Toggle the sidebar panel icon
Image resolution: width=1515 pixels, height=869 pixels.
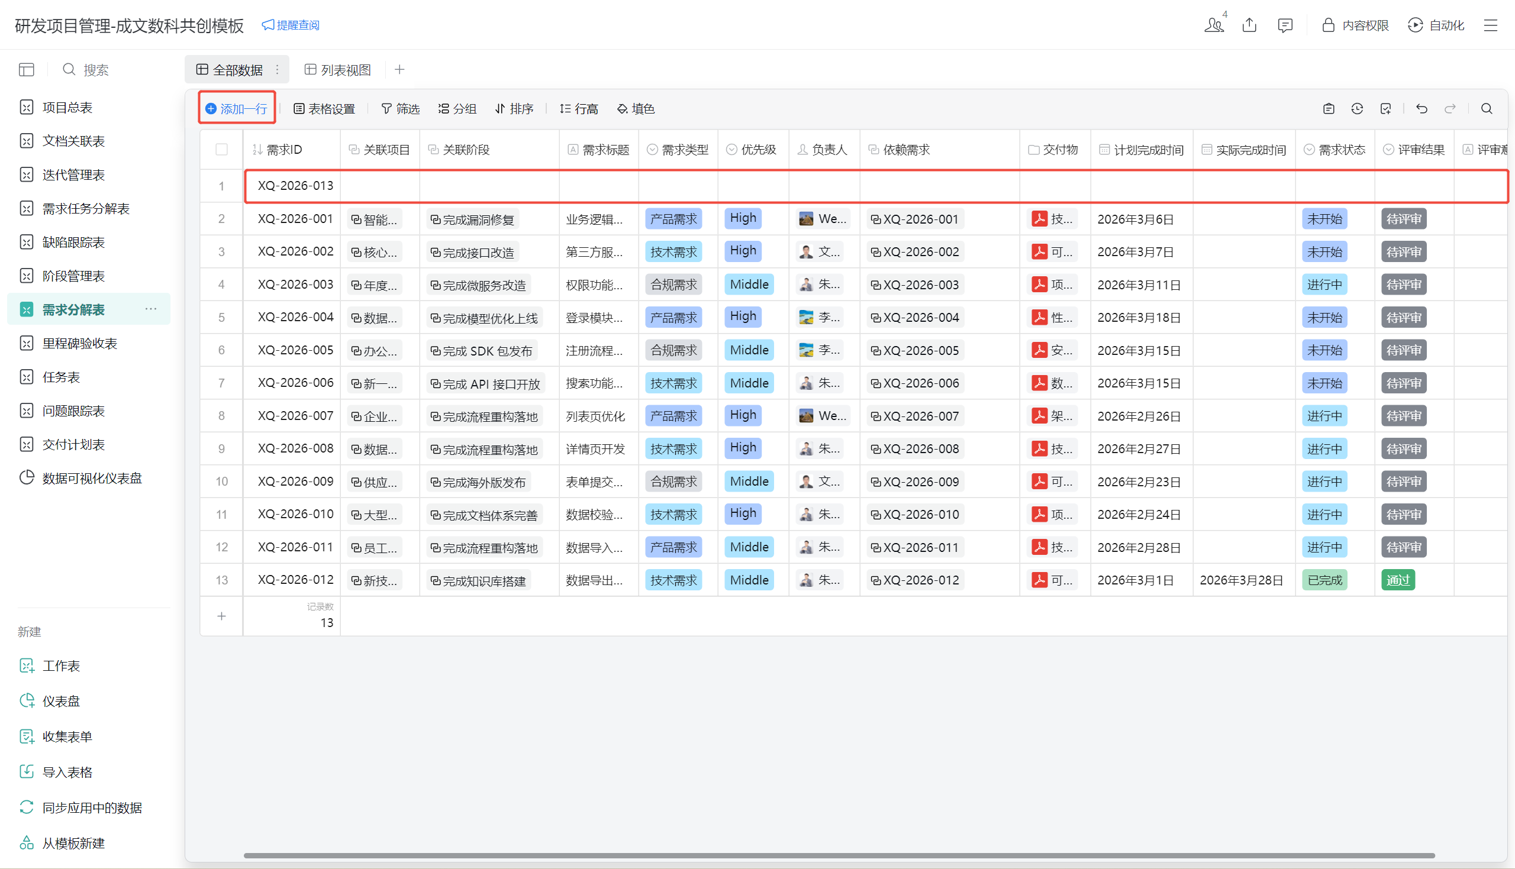[26, 70]
